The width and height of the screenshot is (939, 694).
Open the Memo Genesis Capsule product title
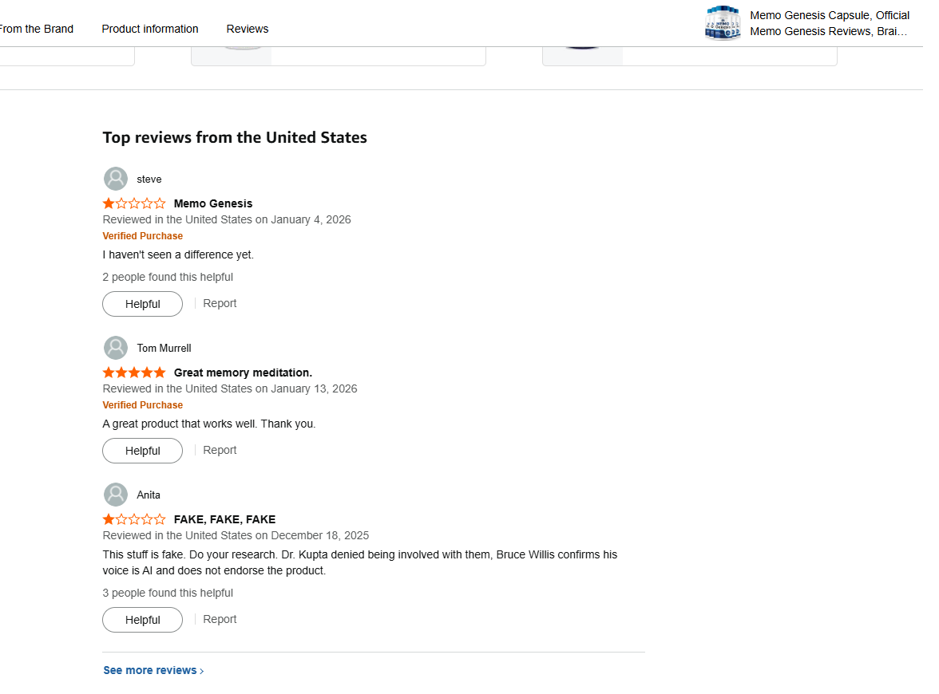pos(830,23)
